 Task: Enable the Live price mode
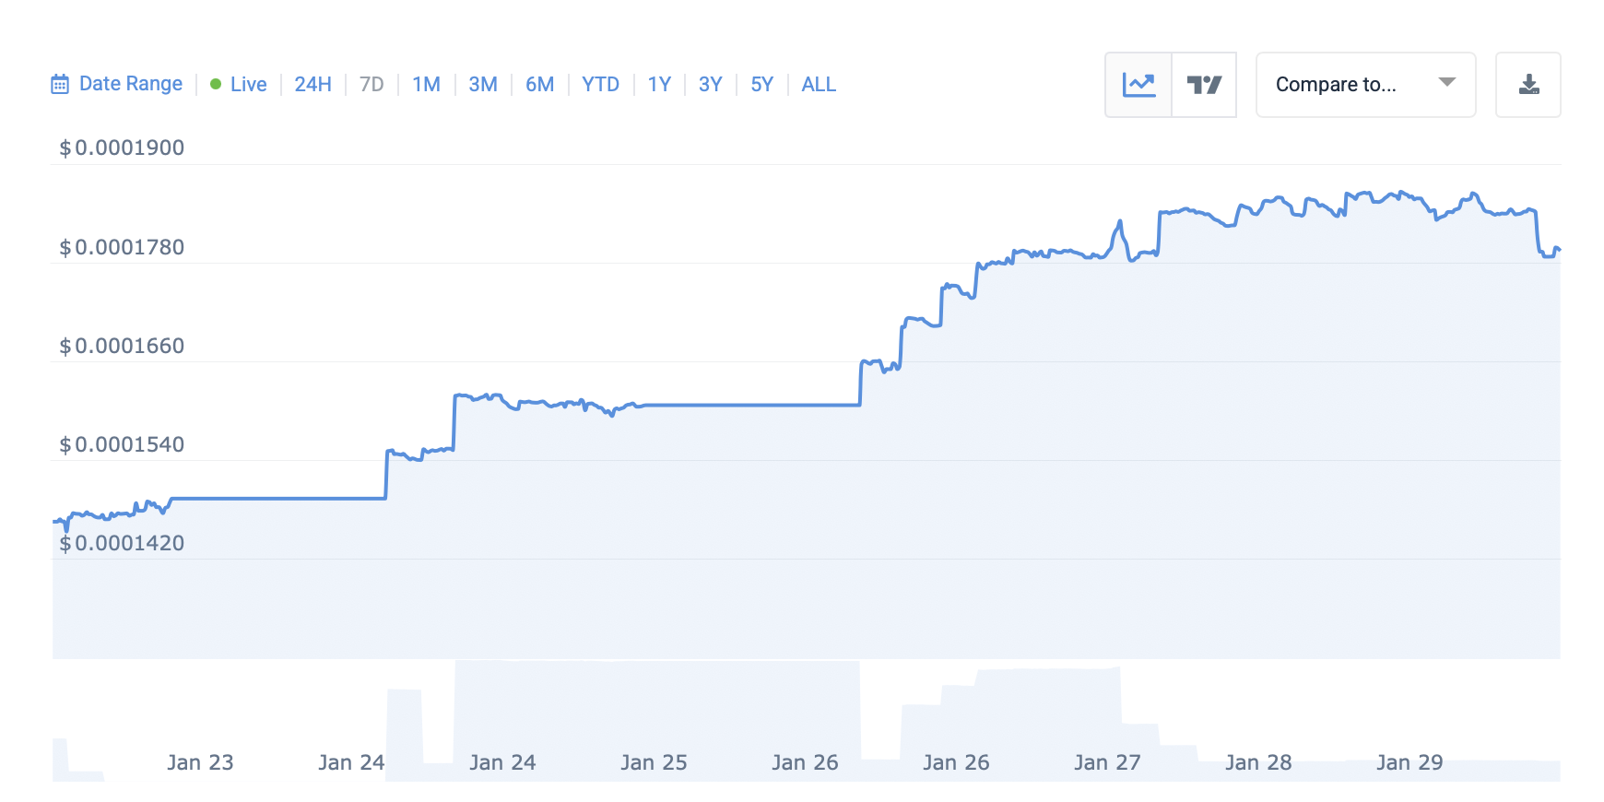[x=248, y=85]
